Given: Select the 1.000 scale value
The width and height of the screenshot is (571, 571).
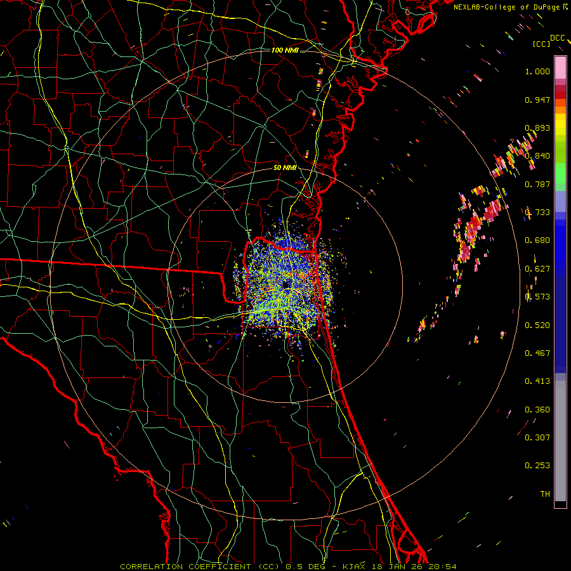Looking at the screenshot, I should click(x=537, y=71).
